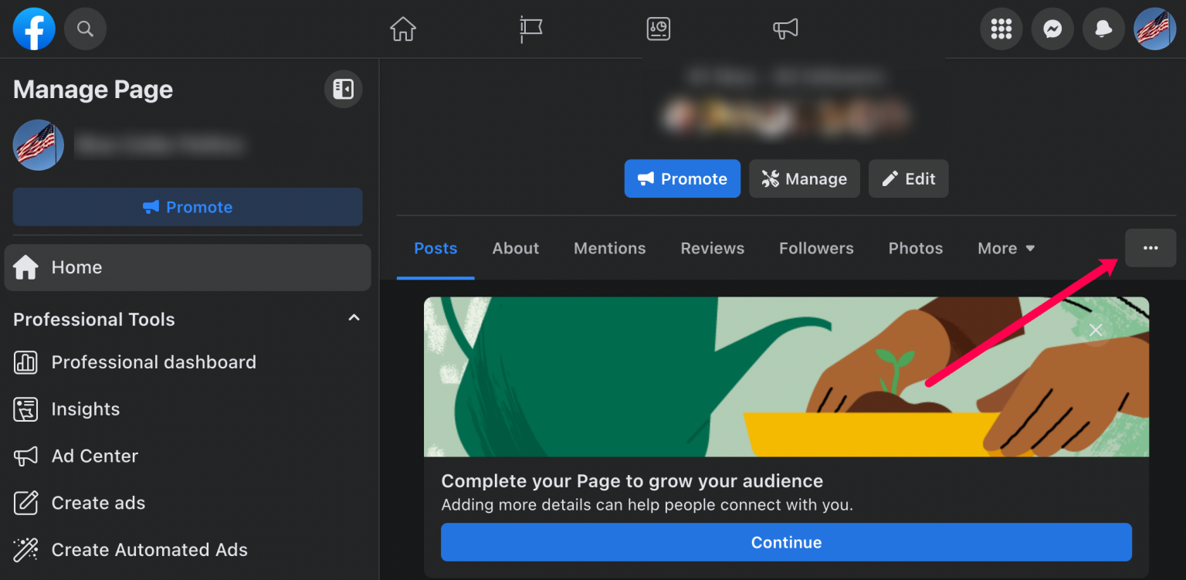The height and width of the screenshot is (580, 1186).
Task: Select the Home icon in the top navigation
Action: 402,29
